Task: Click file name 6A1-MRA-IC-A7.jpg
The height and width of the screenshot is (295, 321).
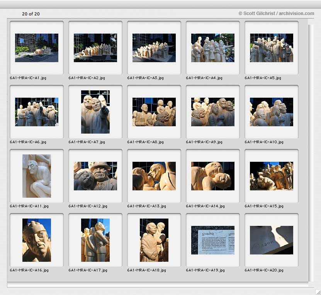Action: 87,142
